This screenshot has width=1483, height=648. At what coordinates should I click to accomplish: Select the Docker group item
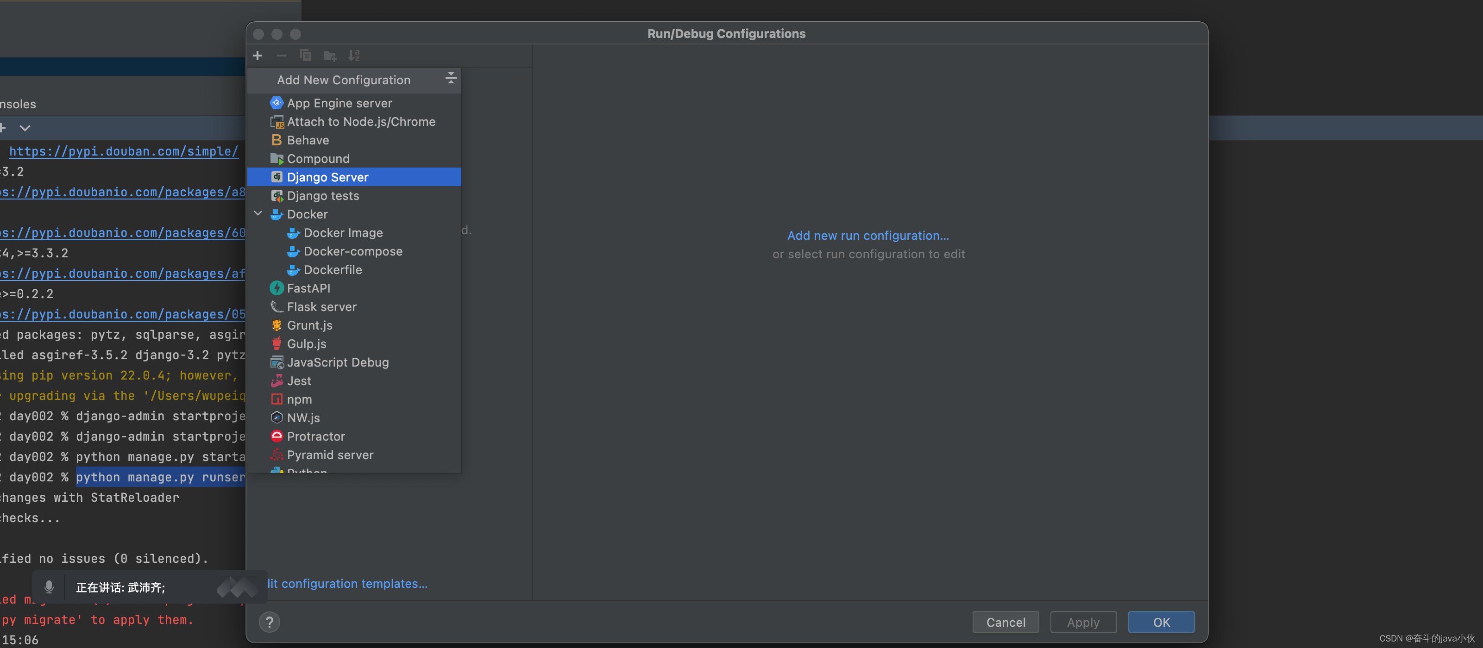click(x=354, y=214)
